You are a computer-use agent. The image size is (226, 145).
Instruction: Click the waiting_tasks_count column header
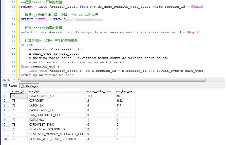[x=99, y=91]
